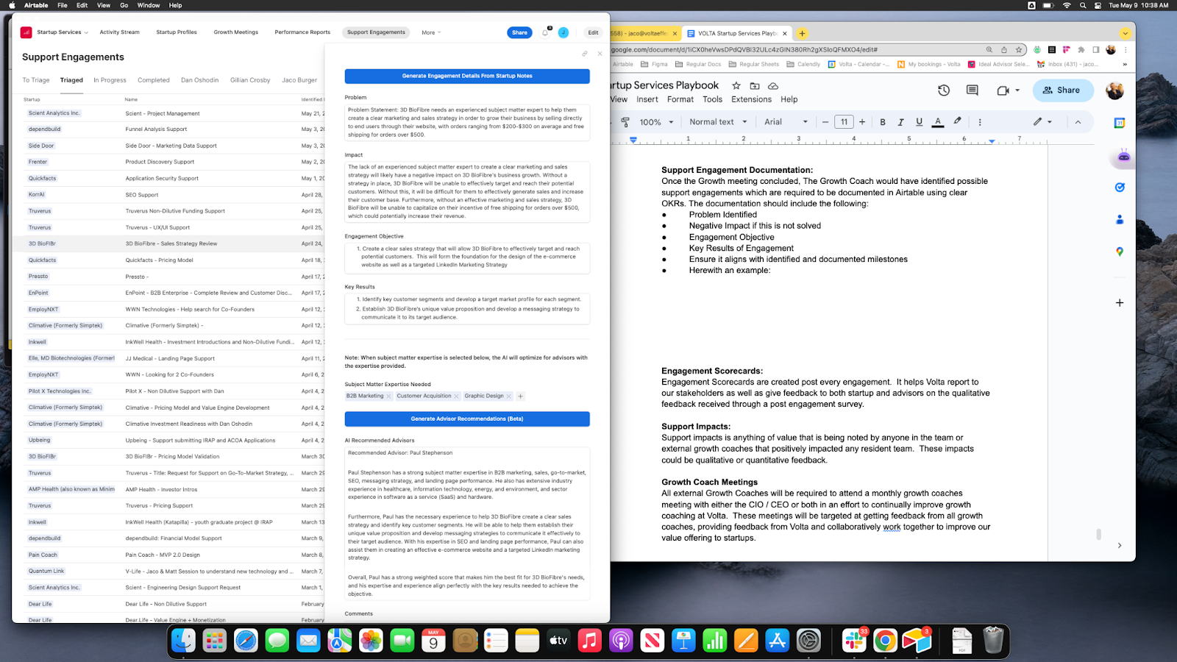1177x662 pixels.
Task: Open the zoom level dropdown at 100%
Action: [656, 122]
